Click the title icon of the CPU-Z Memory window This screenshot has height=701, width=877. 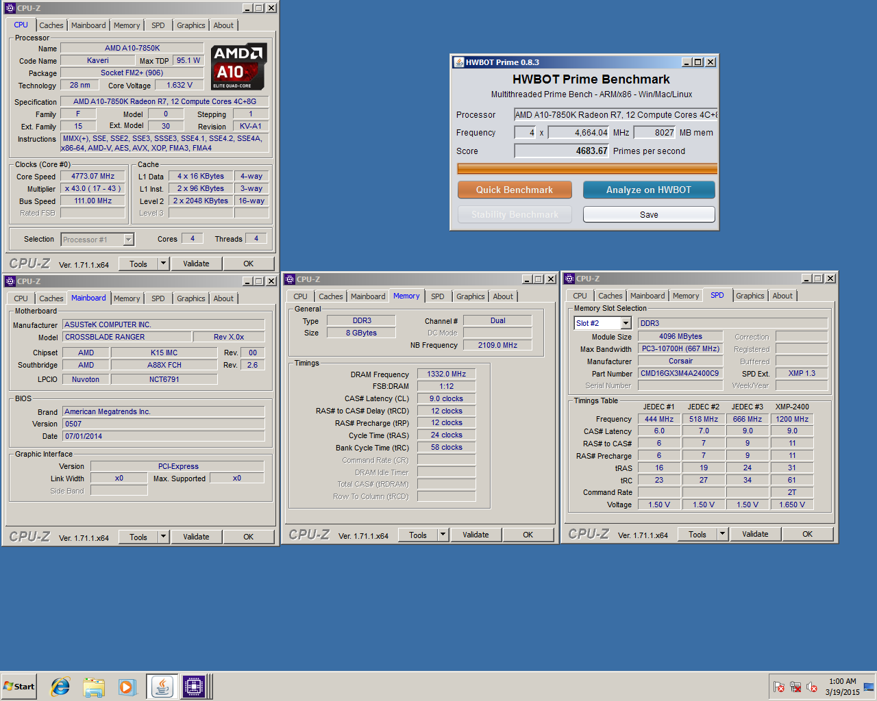pos(290,279)
